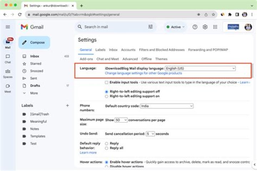257x171 pixels.
Task: Open account profile avatar in Gmail
Action: click(x=248, y=27)
